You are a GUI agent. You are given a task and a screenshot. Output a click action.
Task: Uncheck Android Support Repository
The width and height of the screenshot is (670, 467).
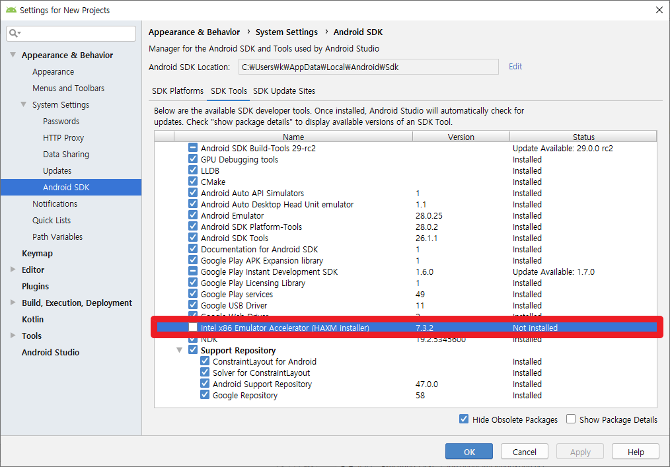[205, 384]
